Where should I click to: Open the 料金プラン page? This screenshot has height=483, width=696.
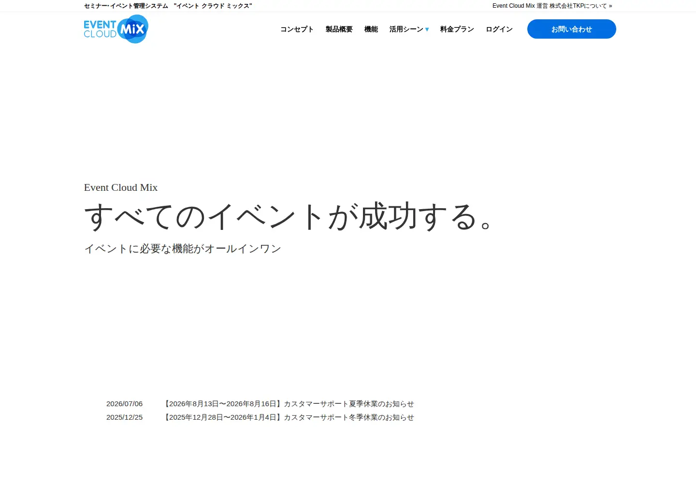(457, 29)
